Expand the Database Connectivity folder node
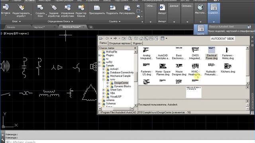 tap(104, 72)
